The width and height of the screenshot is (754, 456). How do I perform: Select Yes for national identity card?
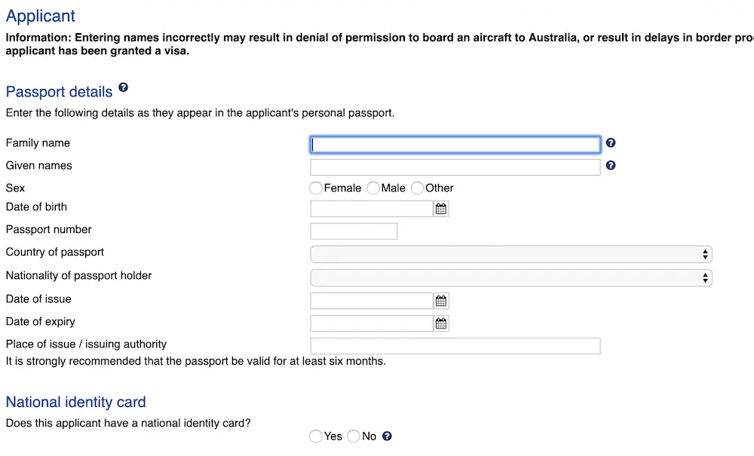pos(315,436)
